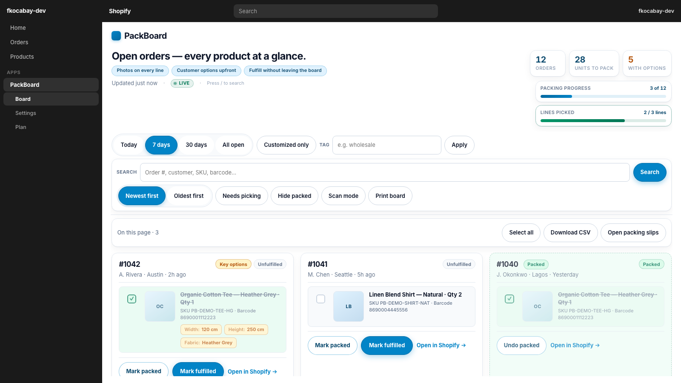Click the Shopify top search field
The width and height of the screenshot is (681, 383).
tap(336, 11)
